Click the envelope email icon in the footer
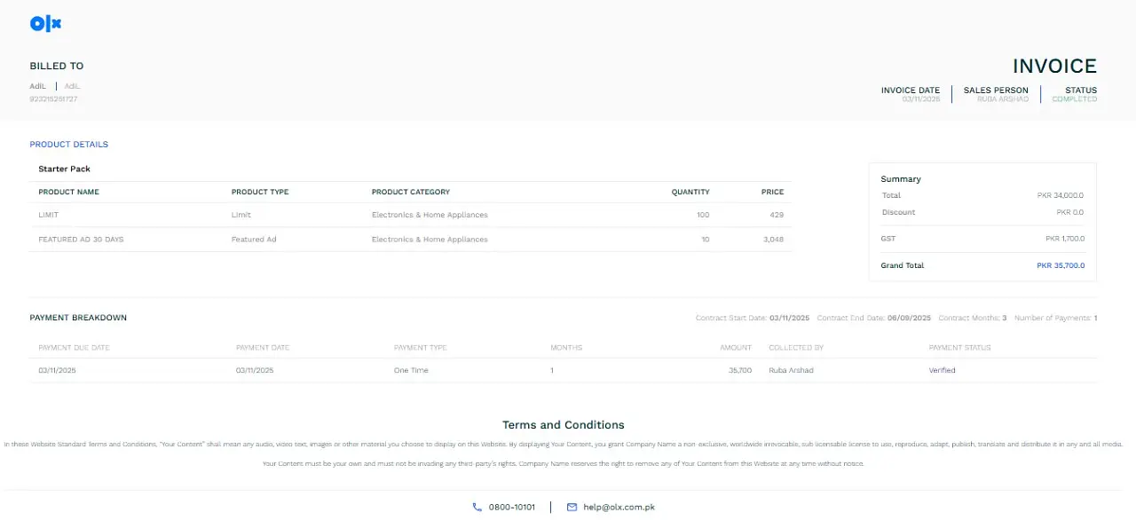1136x520 pixels. tap(572, 508)
